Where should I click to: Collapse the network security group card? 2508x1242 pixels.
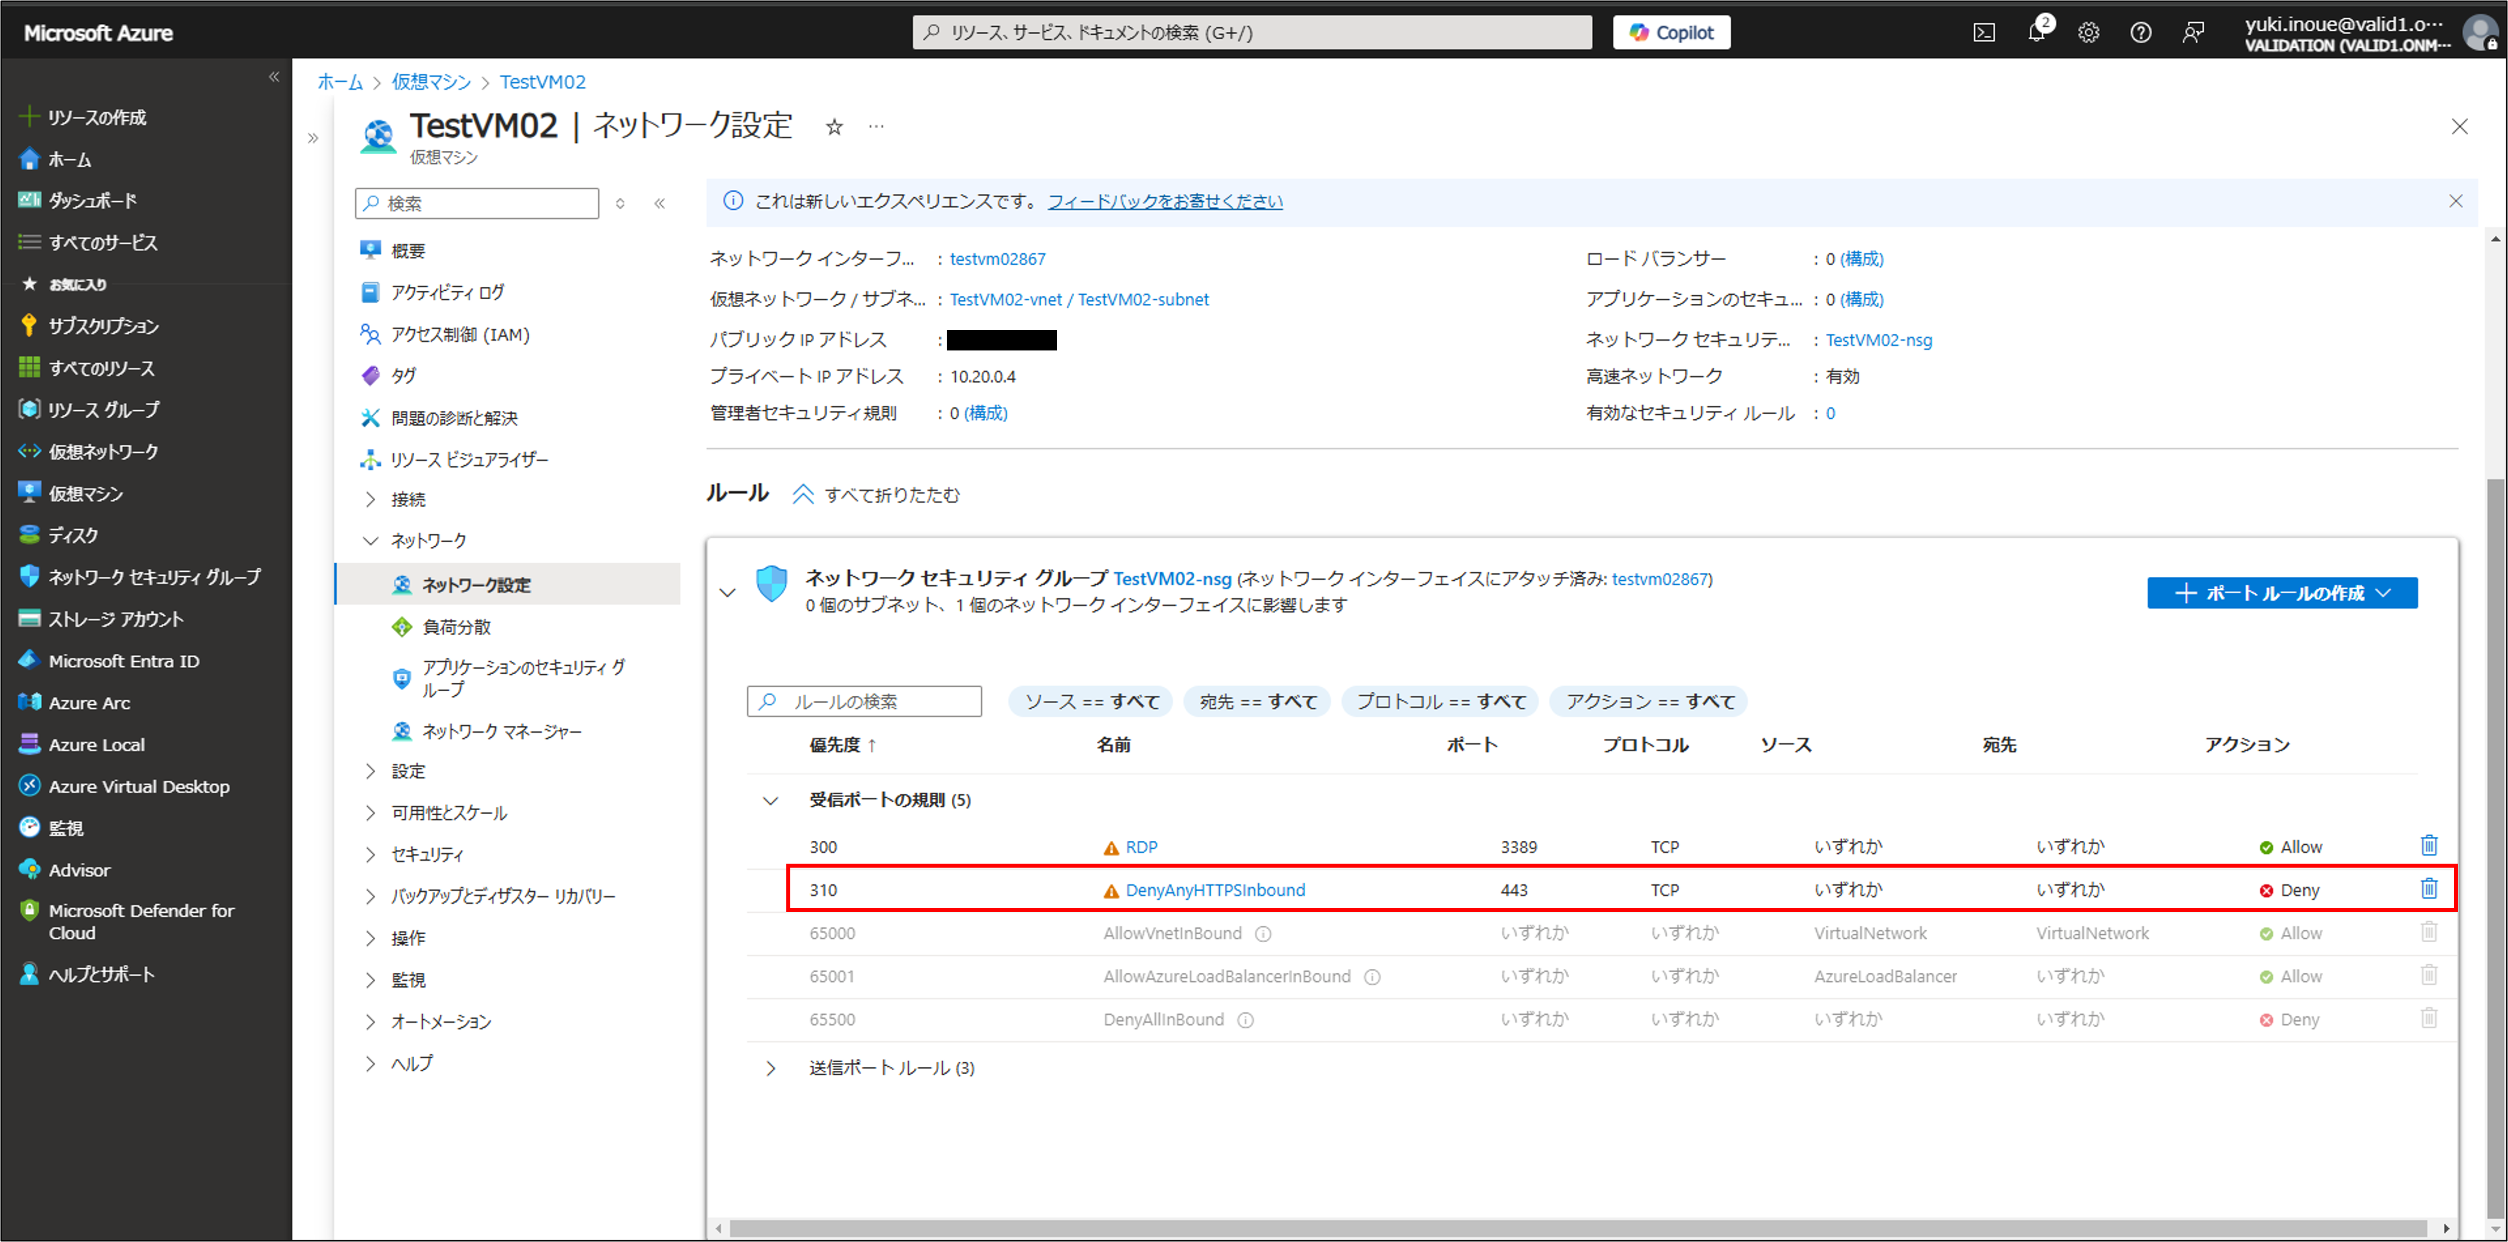[727, 592]
